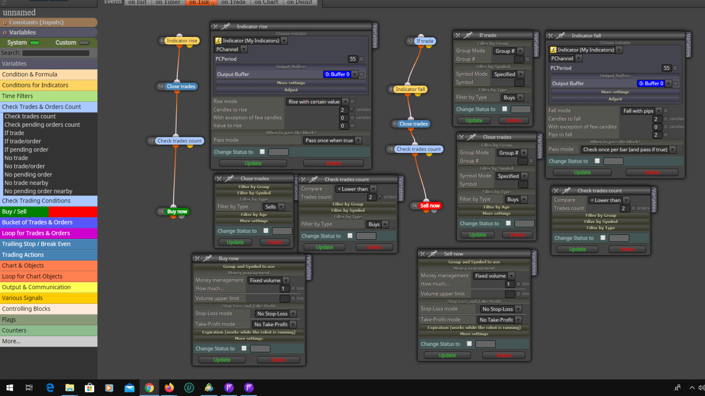Click the pin icon on Buy now panel

pyautogui.click(x=207, y=258)
